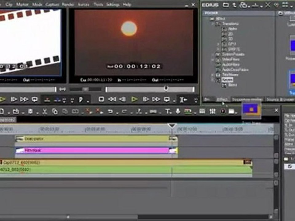
Task: Click the Stop button in recorder monitor
Action: pos(101,99)
